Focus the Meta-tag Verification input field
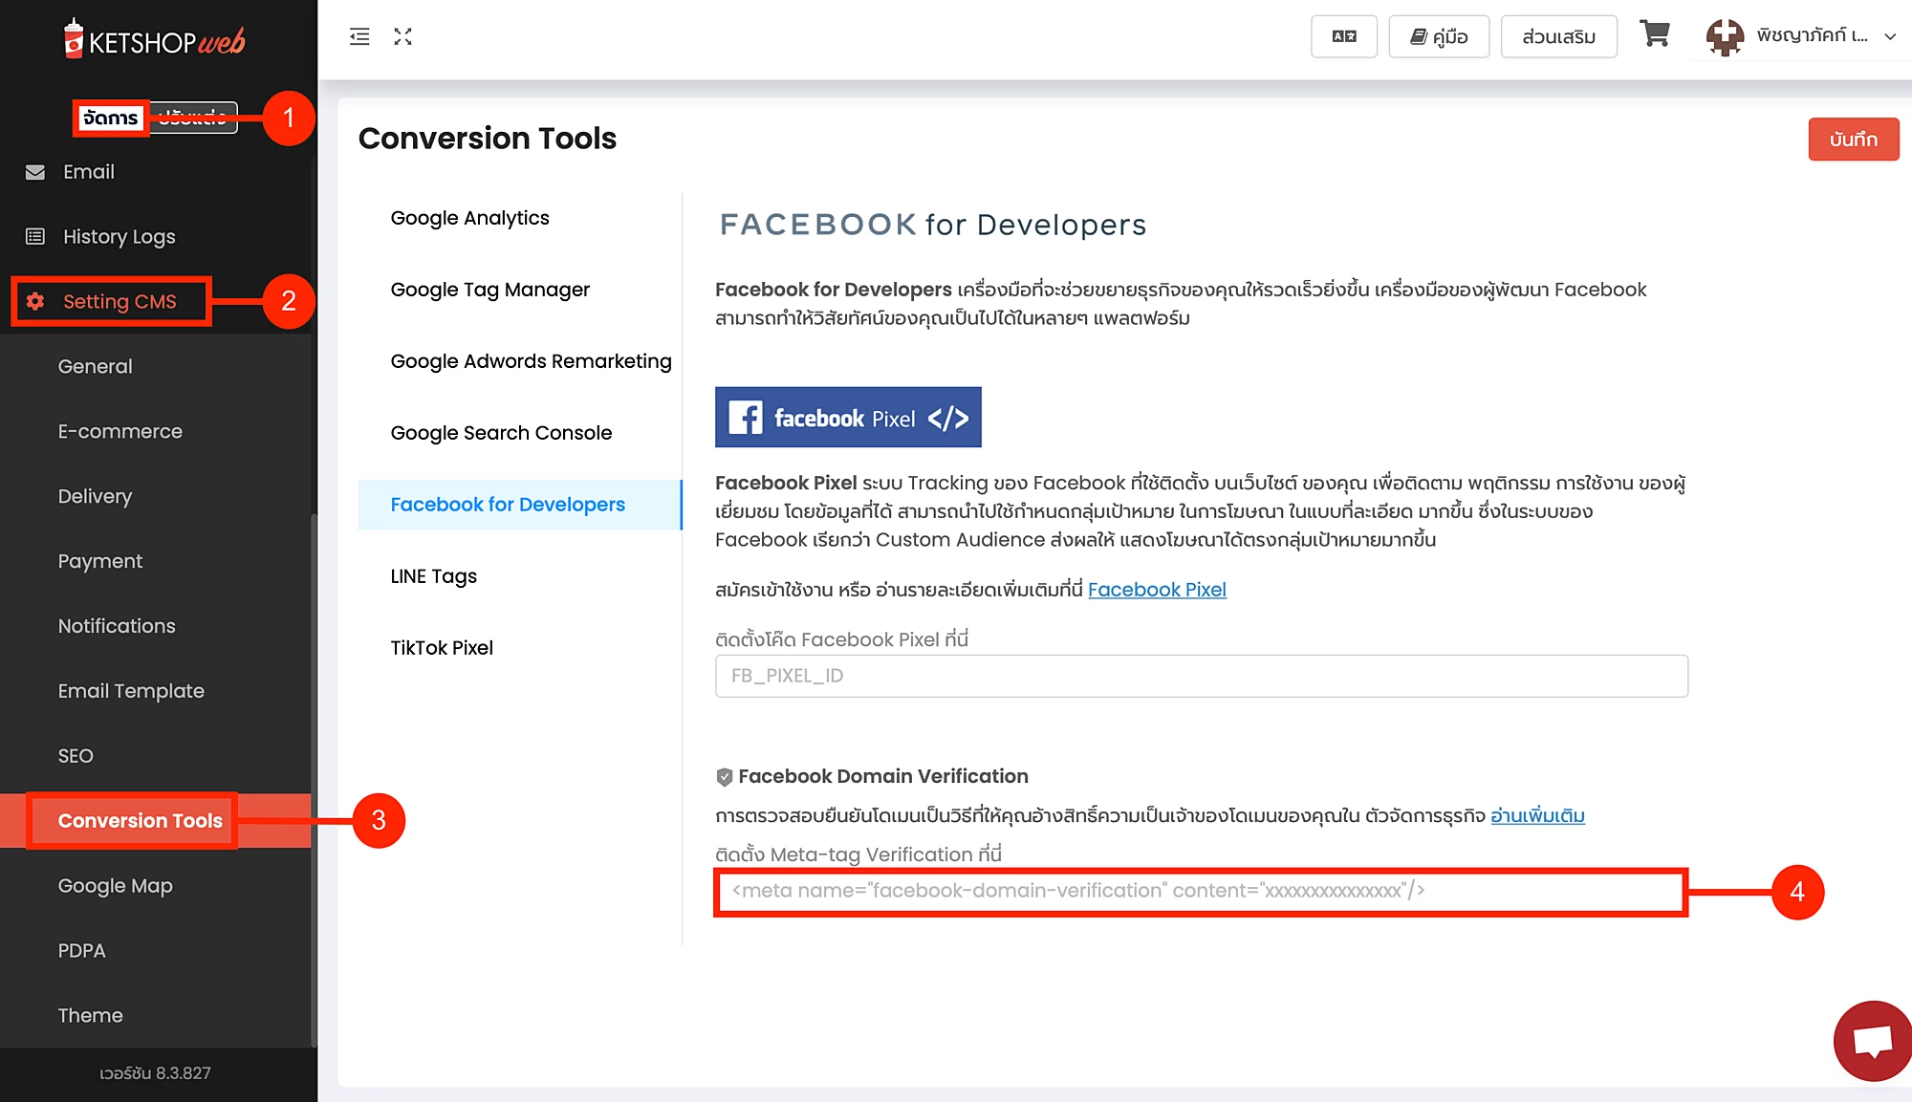This screenshot has width=1912, height=1102. pyautogui.click(x=1202, y=892)
